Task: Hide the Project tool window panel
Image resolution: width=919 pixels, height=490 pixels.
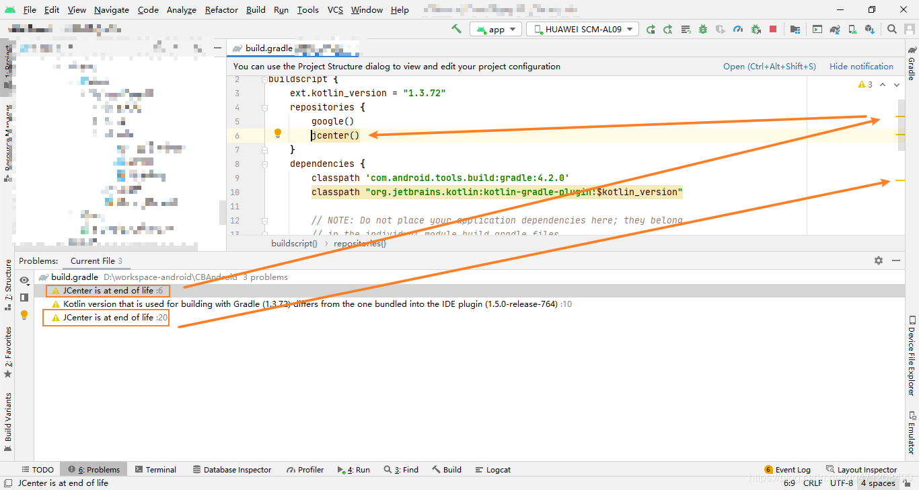Action: click(x=218, y=48)
